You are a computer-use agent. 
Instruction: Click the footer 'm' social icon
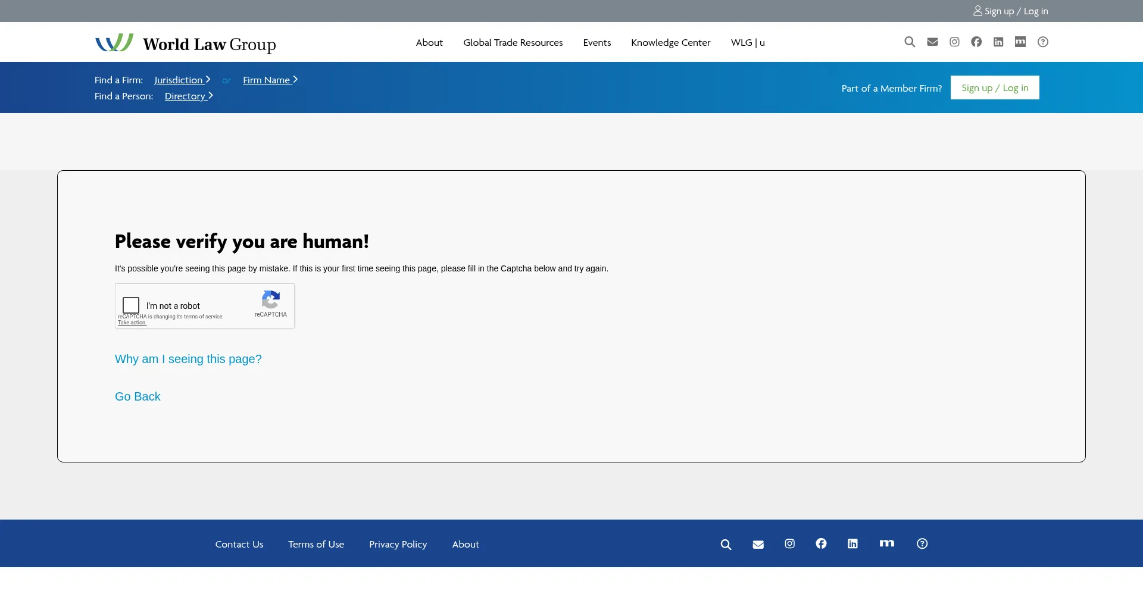(887, 543)
